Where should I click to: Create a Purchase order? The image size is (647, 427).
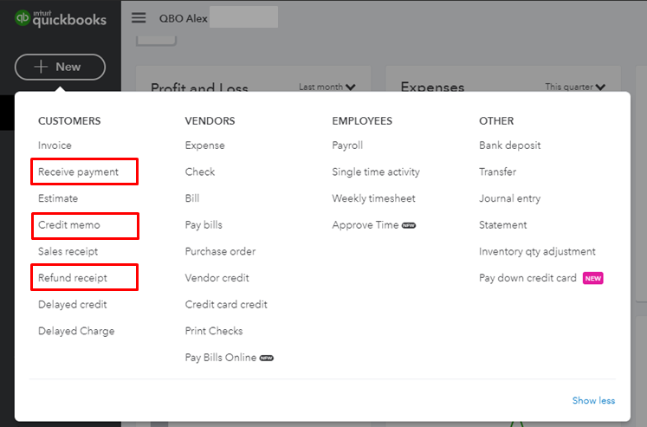pos(220,252)
